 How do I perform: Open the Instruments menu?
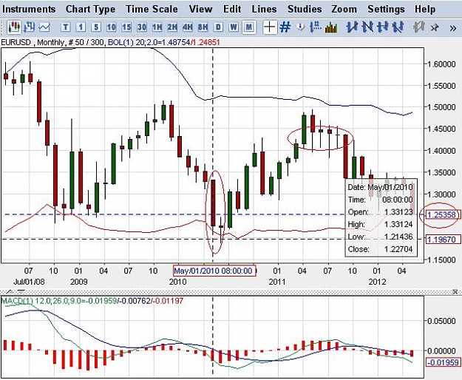coord(29,9)
